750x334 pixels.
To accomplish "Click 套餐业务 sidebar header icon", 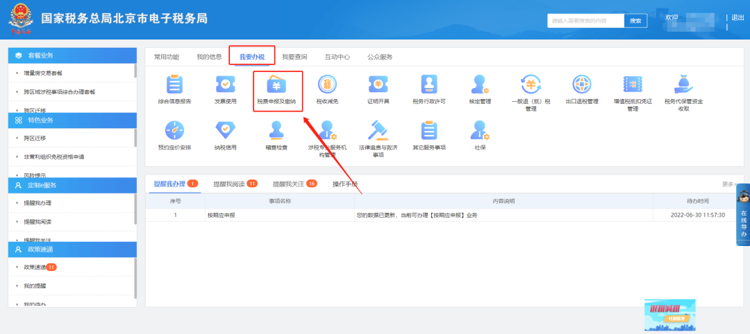I will 19,55.
